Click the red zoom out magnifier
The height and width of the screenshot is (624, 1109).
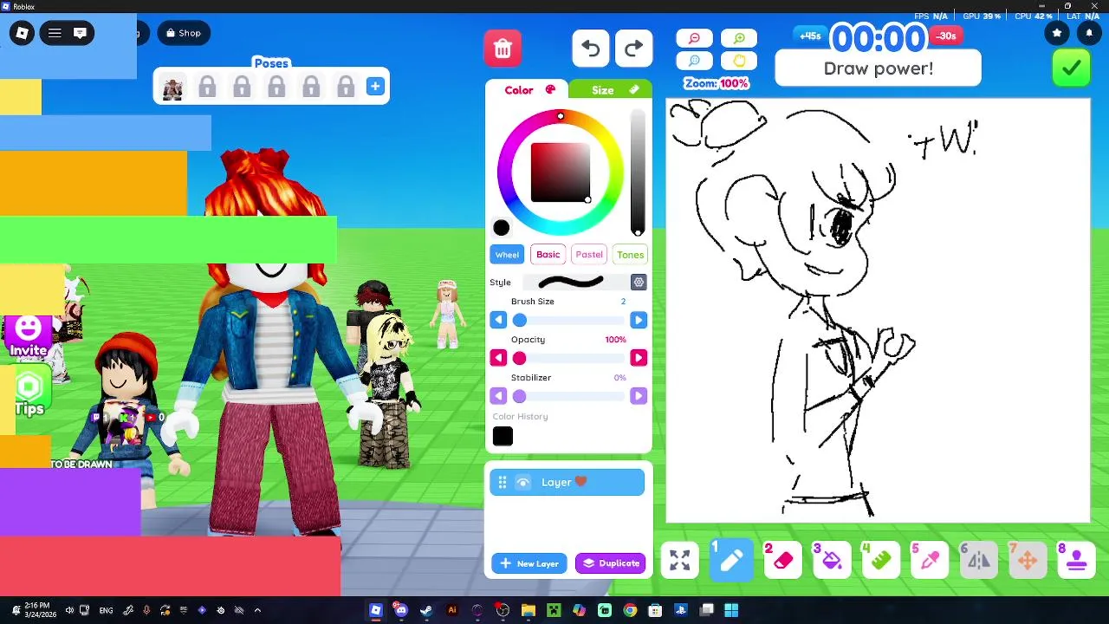pos(694,39)
